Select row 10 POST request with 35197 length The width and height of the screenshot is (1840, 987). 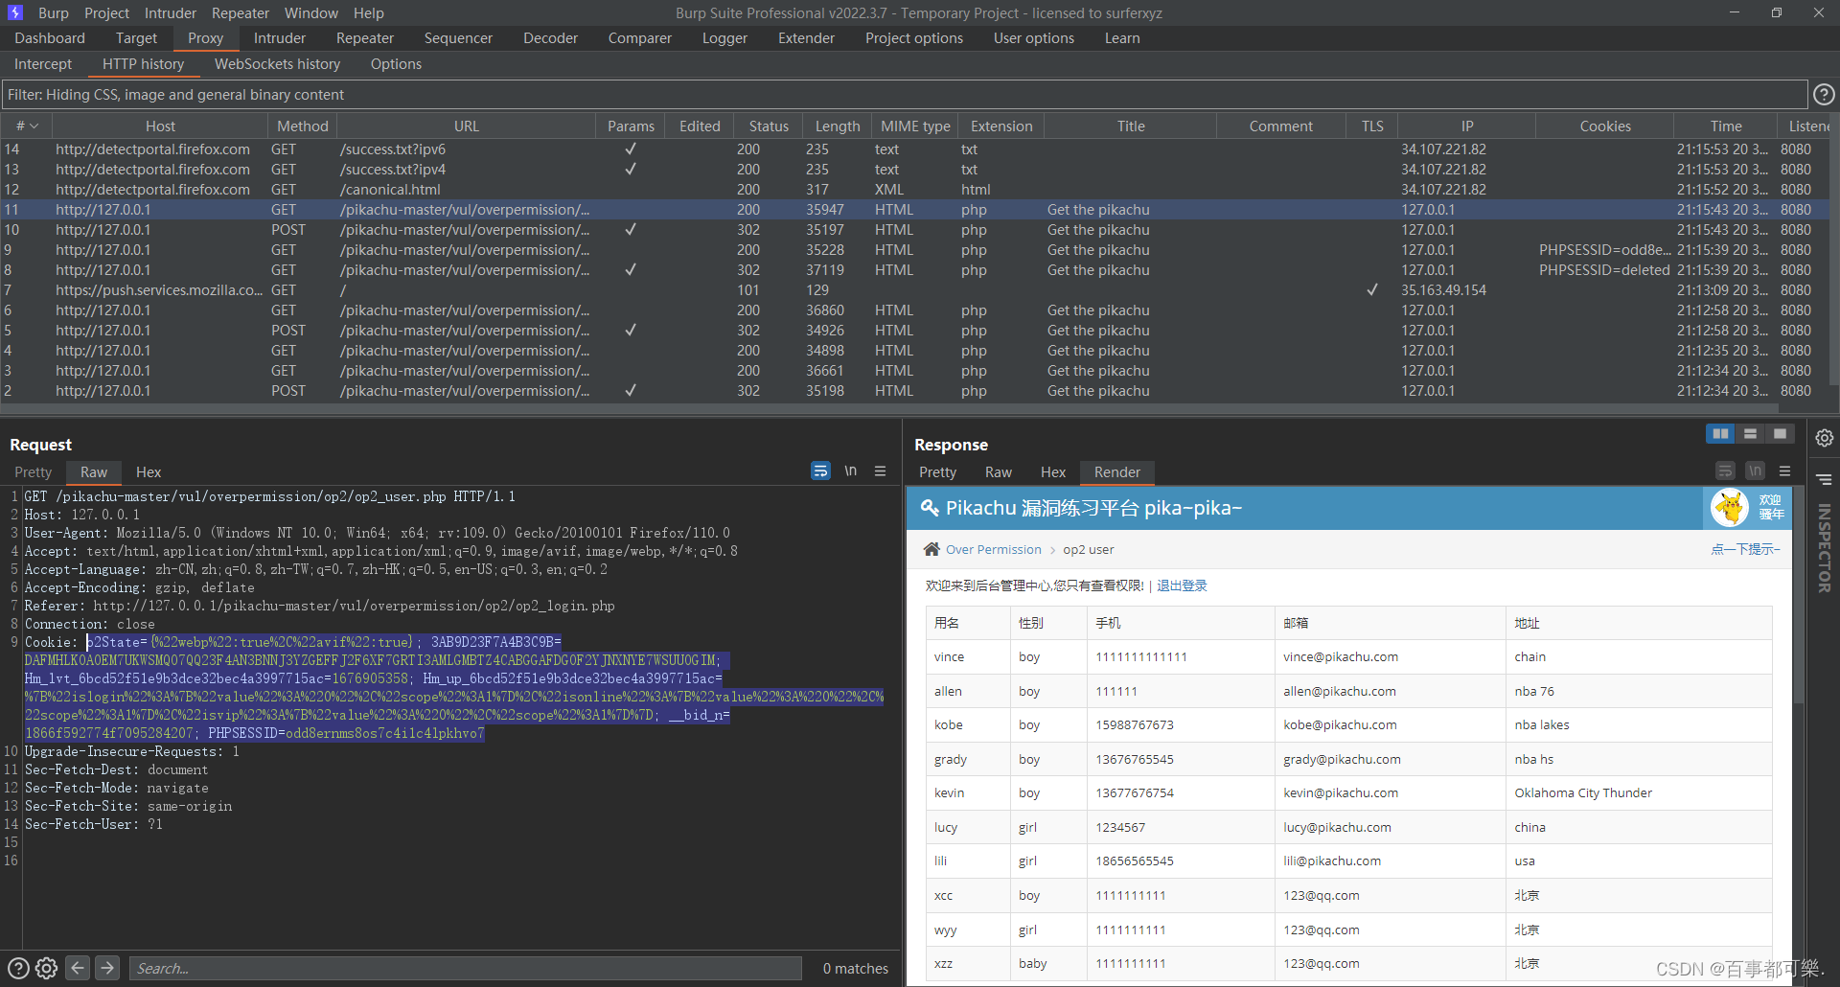915,230
